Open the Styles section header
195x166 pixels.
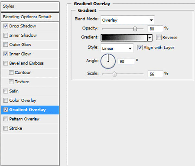(30, 7)
